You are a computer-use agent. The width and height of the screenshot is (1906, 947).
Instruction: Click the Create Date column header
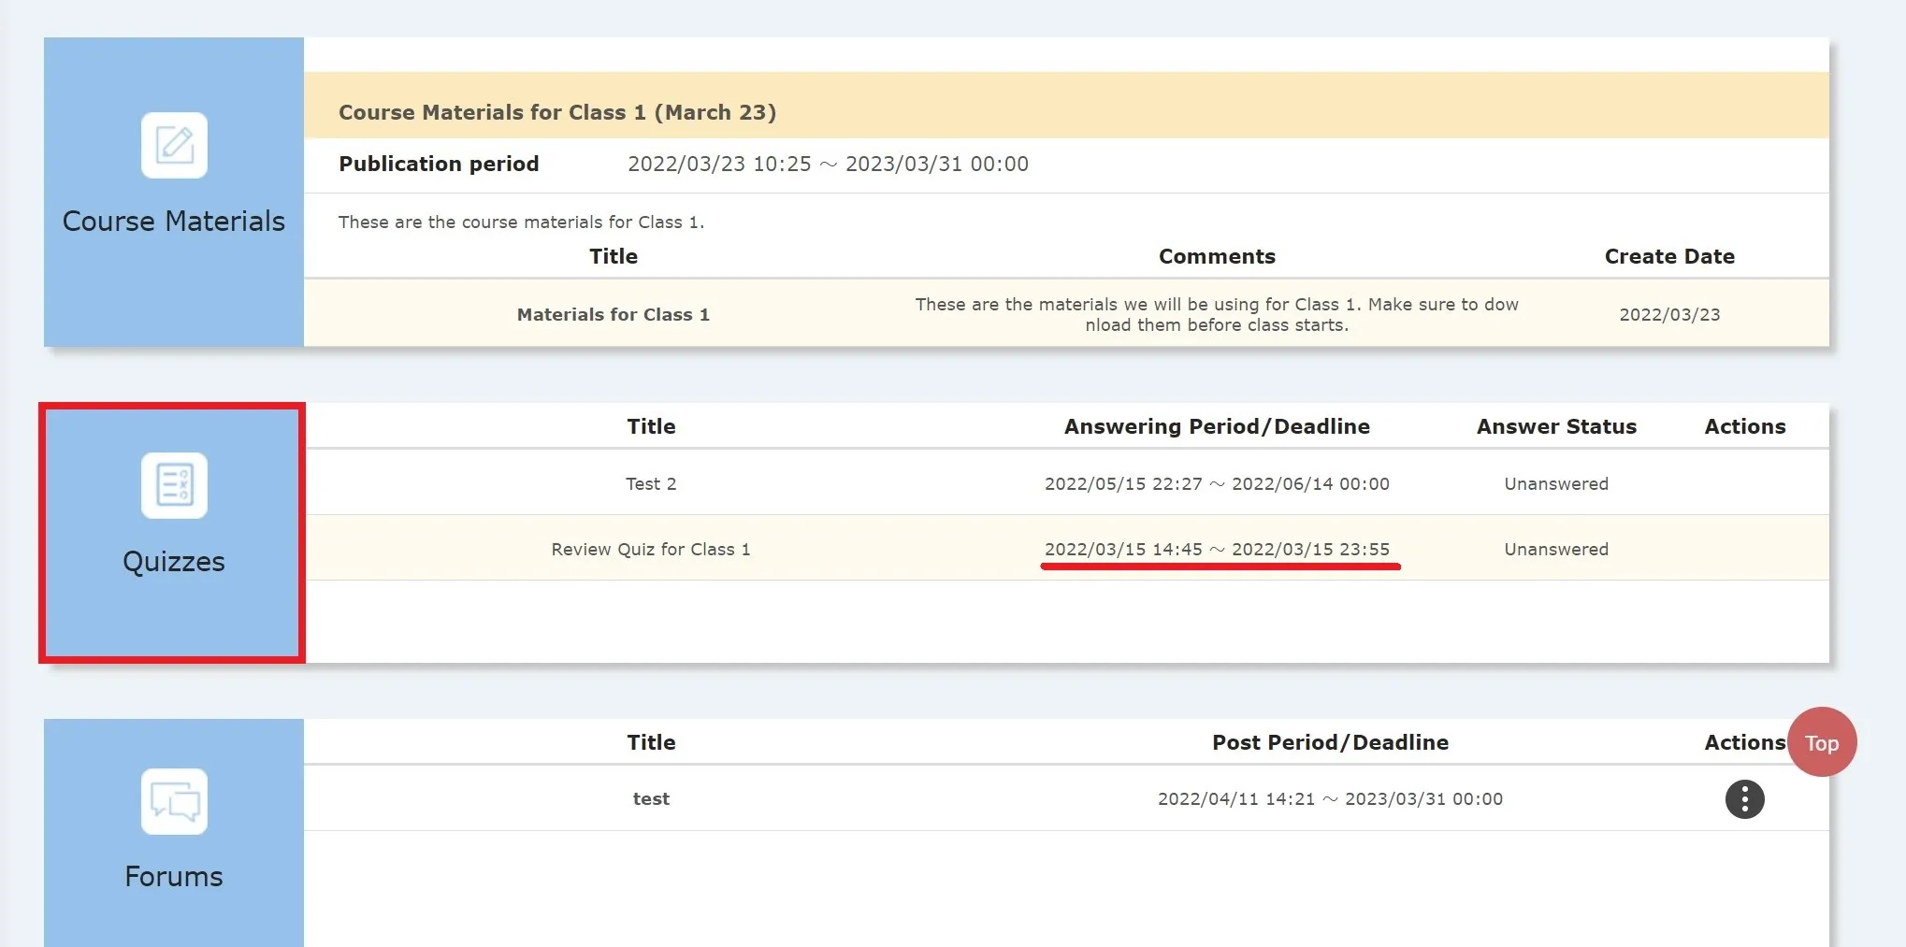pos(1669,256)
